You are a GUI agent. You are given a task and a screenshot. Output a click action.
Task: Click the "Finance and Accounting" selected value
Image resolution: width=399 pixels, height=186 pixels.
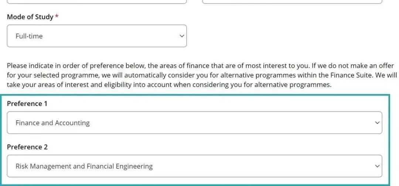pos(52,123)
